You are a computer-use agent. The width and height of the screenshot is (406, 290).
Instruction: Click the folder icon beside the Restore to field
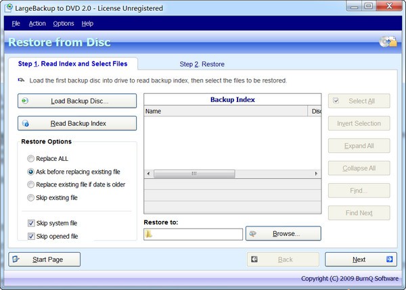149,235
